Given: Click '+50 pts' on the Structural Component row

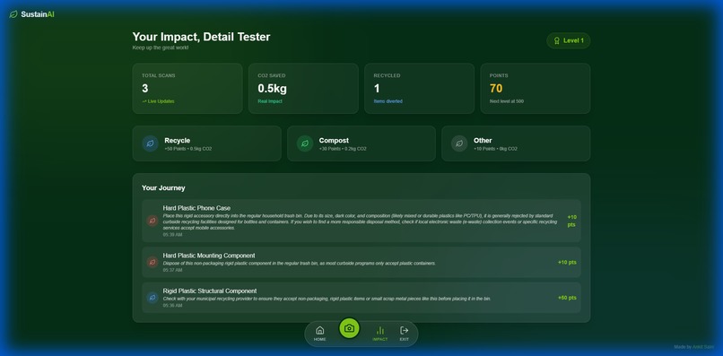Looking at the screenshot, I should click(567, 298).
